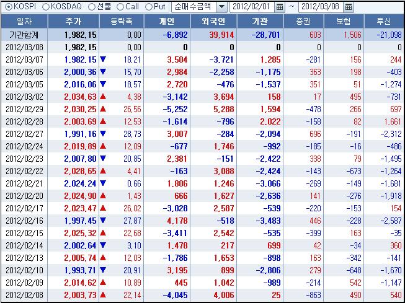The width and height of the screenshot is (405, 303).
Task: Click the 기관 column header
Action: [260, 21]
